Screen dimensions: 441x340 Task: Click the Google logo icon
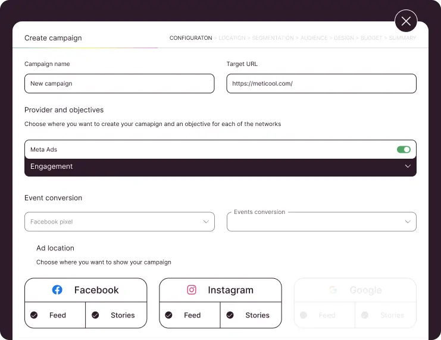333,290
